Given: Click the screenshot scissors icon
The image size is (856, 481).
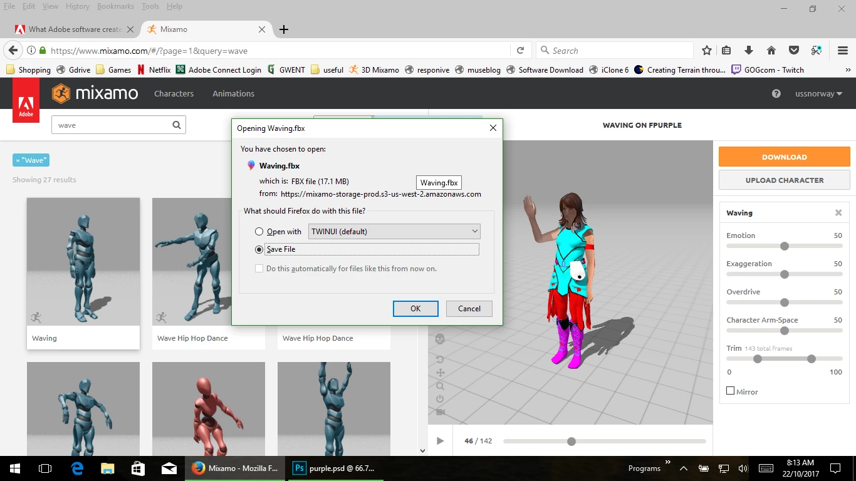Looking at the screenshot, I should [x=817, y=51].
